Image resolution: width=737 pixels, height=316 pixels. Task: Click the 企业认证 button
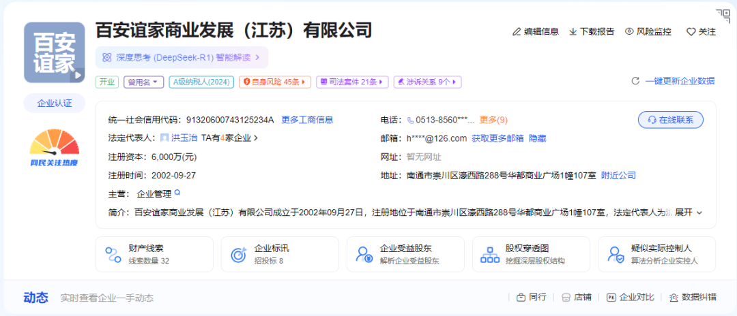click(x=55, y=104)
